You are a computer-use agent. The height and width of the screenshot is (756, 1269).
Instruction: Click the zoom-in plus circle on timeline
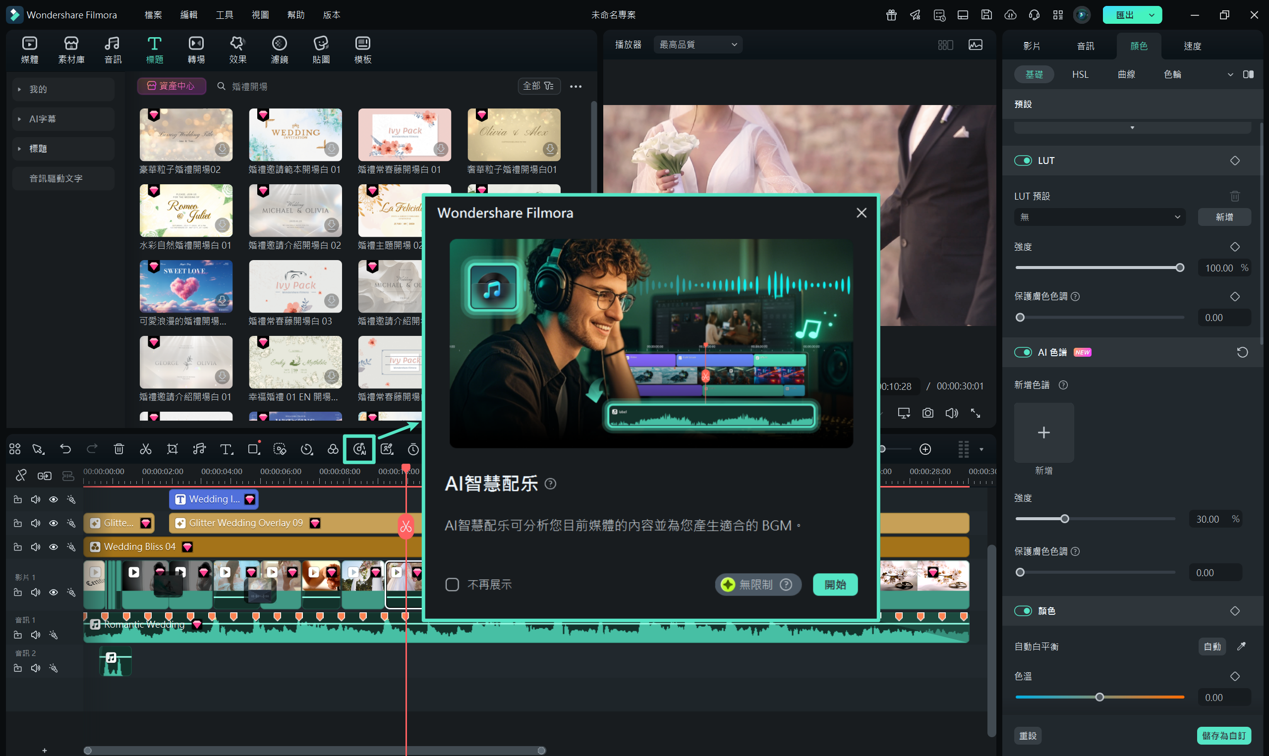[x=925, y=449]
